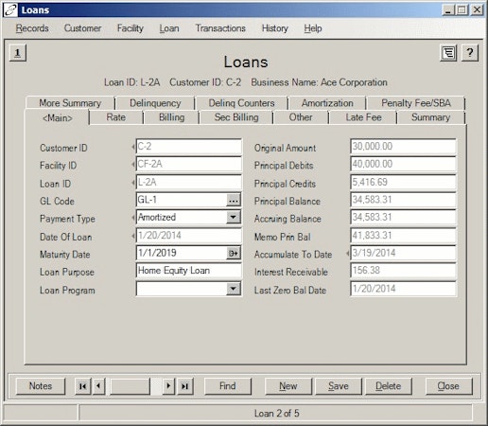The height and width of the screenshot is (426, 488).
Task: Click the Notes button
Action: tap(41, 386)
